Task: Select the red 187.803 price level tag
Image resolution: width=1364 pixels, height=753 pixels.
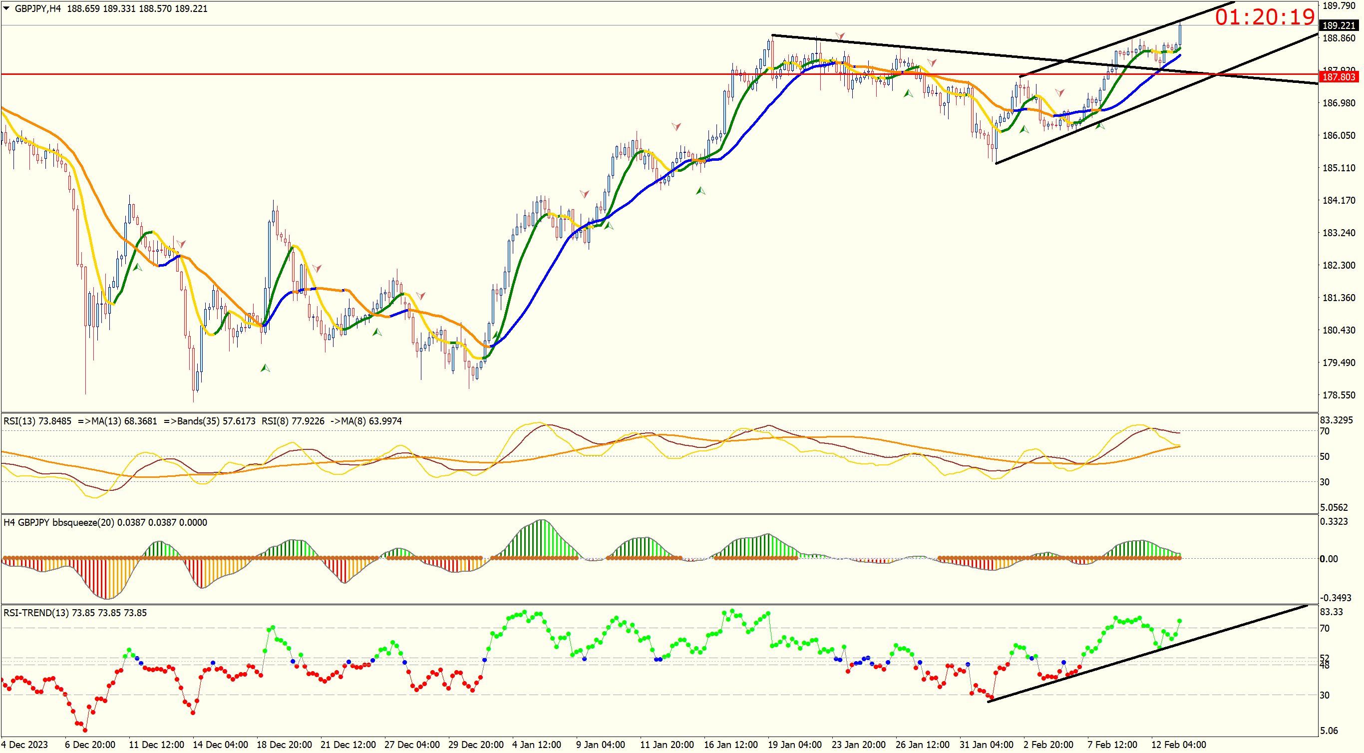Action: [x=1339, y=77]
